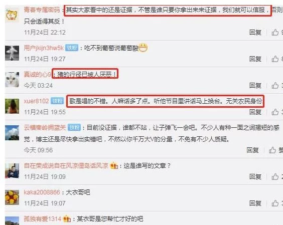Like the 吃不到葡萄说葡萄酸 comment
Image resolution: width=283 pixels, height=225 pixels.
tap(275, 59)
